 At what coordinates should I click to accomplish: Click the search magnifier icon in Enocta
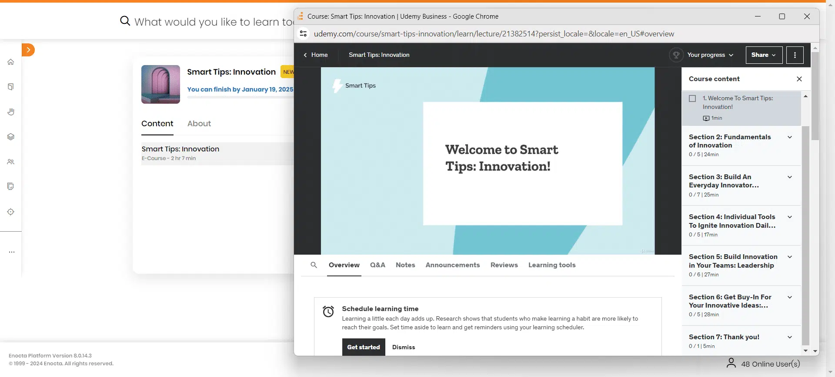125,21
